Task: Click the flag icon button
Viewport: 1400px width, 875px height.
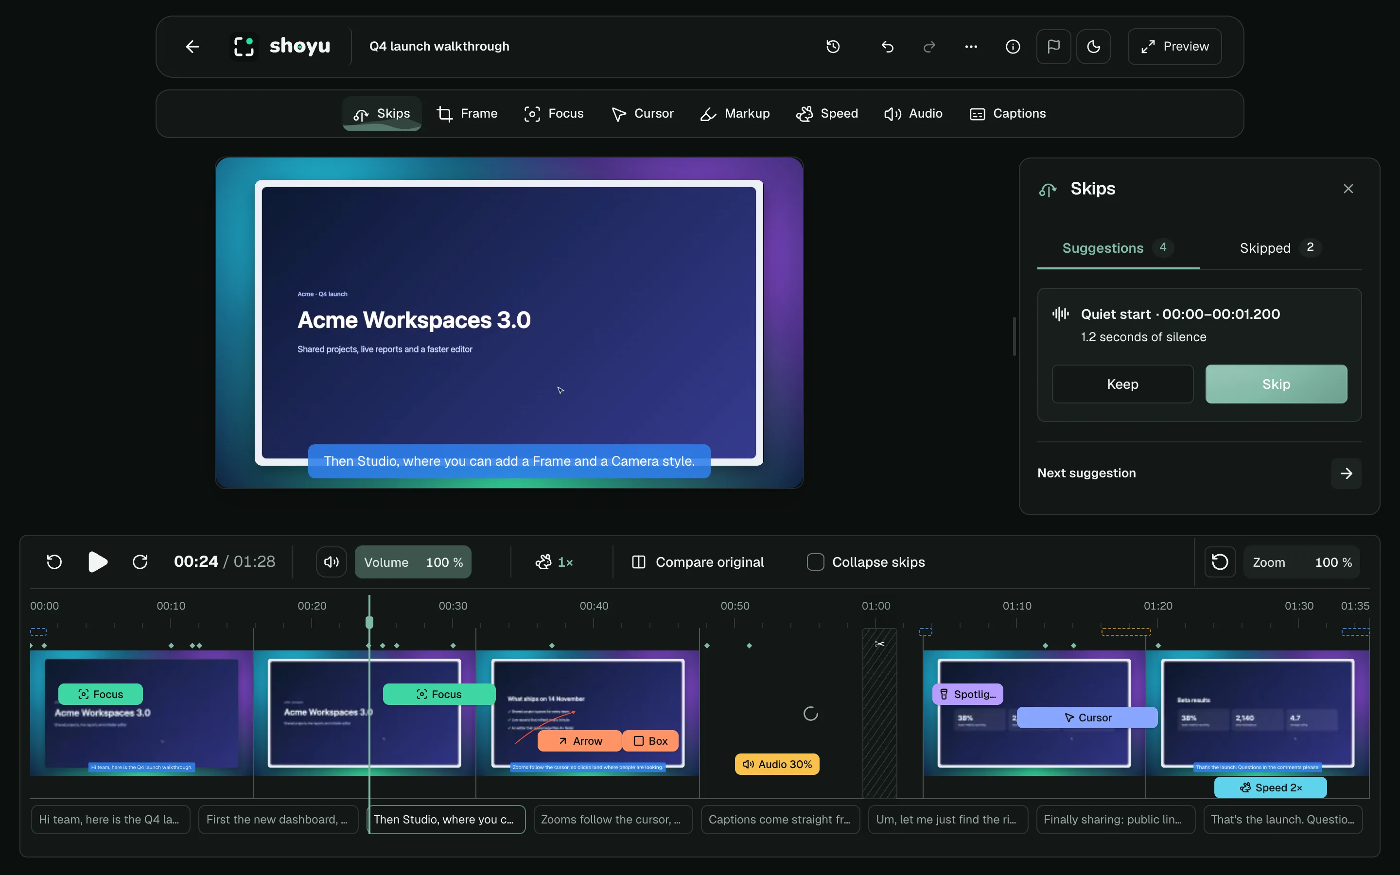Action: tap(1053, 46)
